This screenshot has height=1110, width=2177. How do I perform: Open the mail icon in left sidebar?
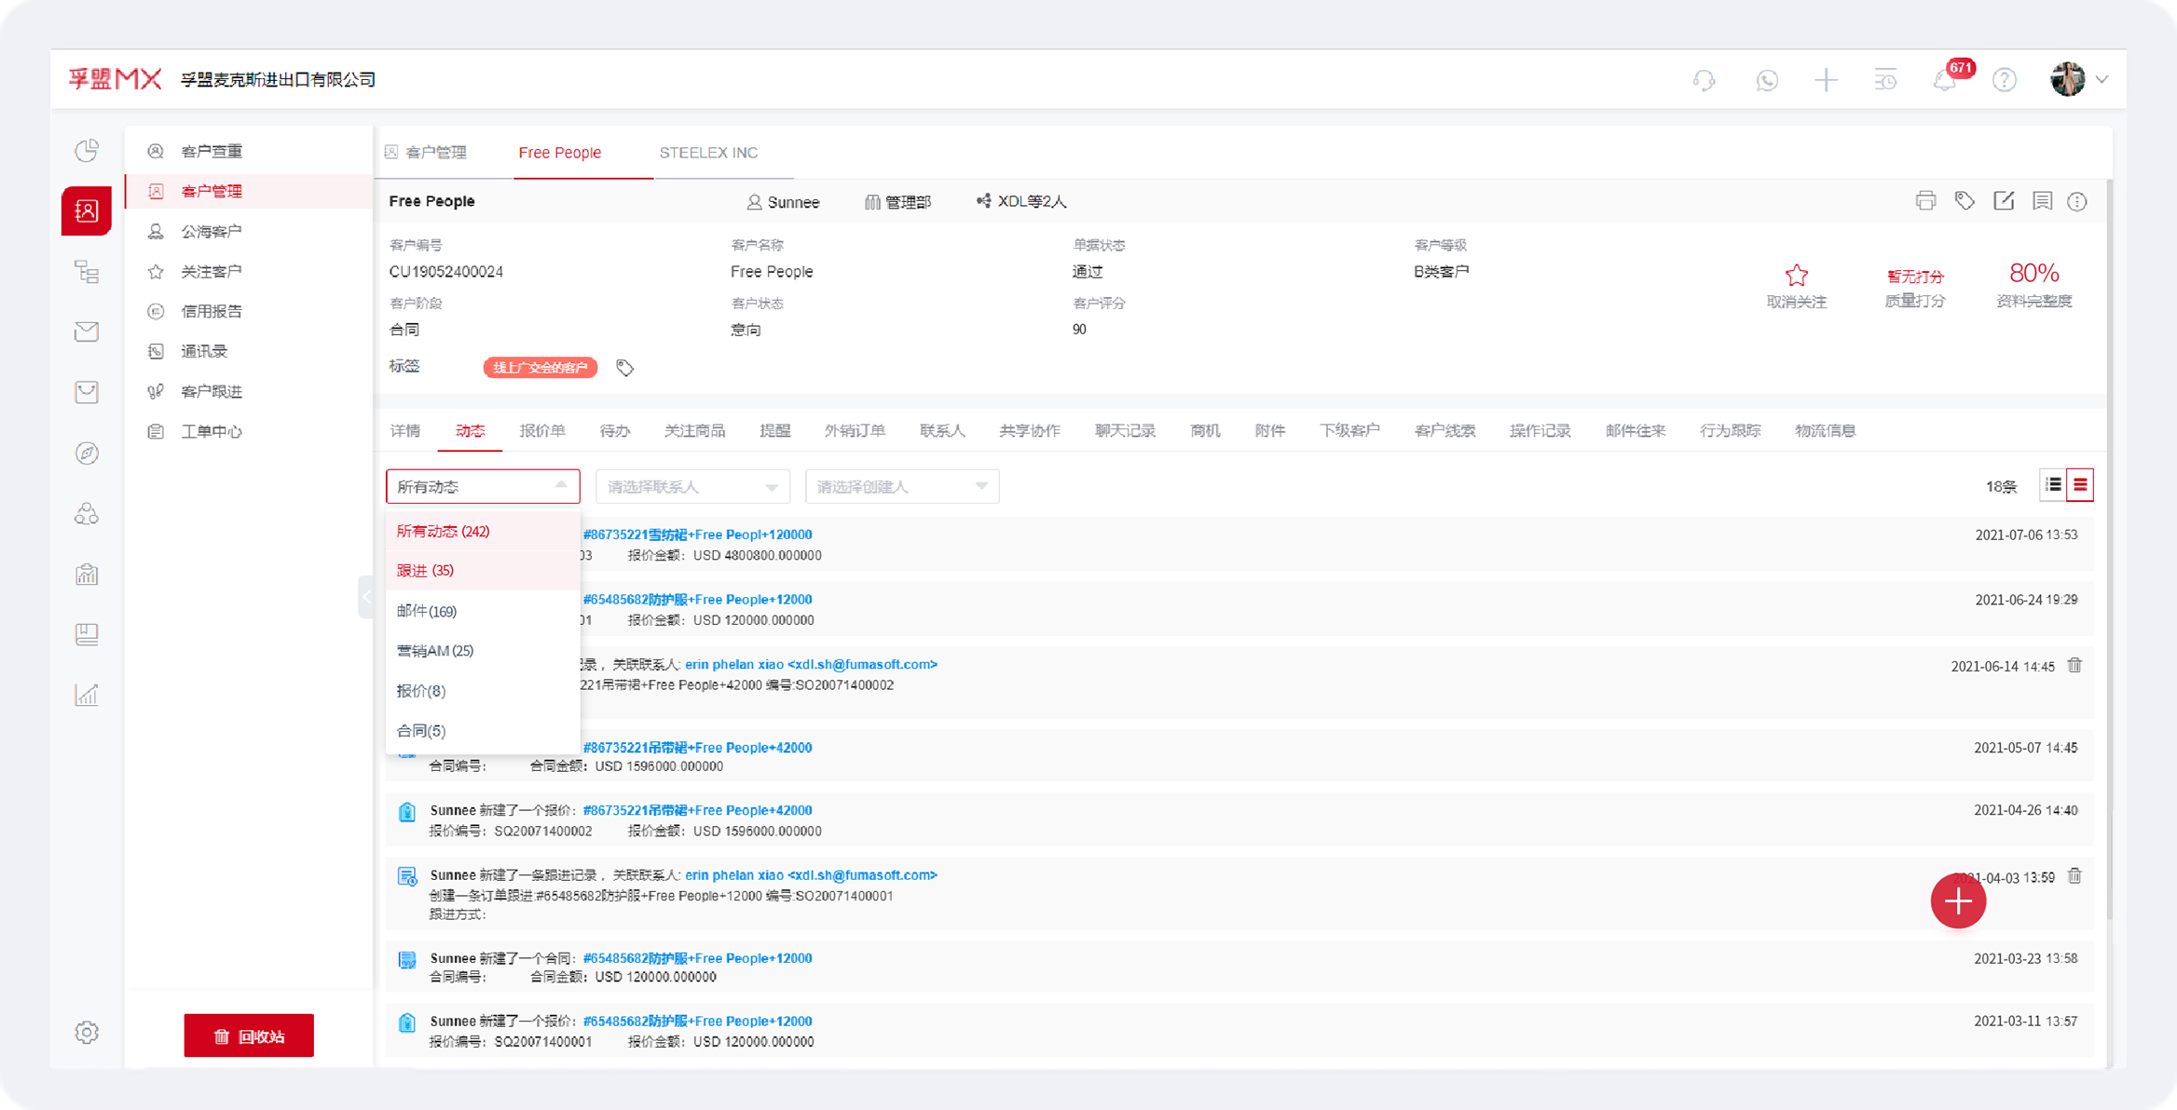87,332
